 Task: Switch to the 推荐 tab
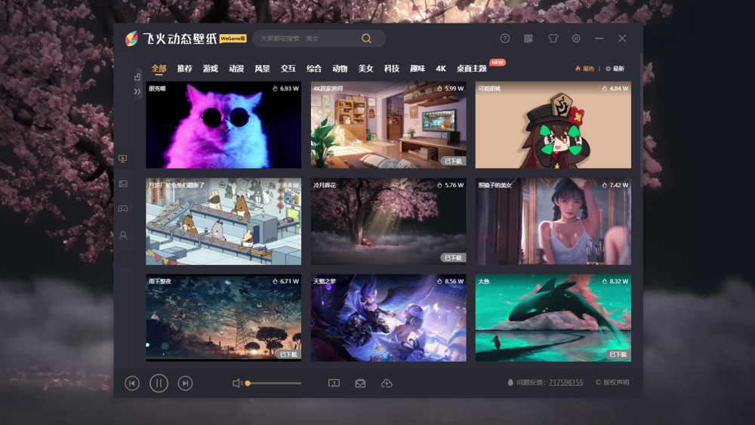click(184, 69)
